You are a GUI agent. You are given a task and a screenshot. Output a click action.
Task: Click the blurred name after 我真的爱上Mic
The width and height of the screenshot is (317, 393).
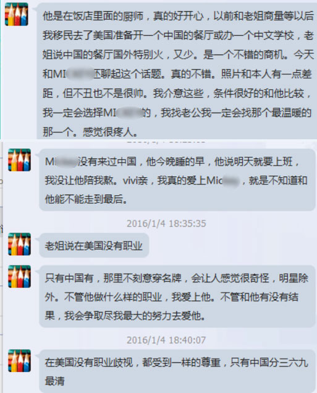(230, 181)
